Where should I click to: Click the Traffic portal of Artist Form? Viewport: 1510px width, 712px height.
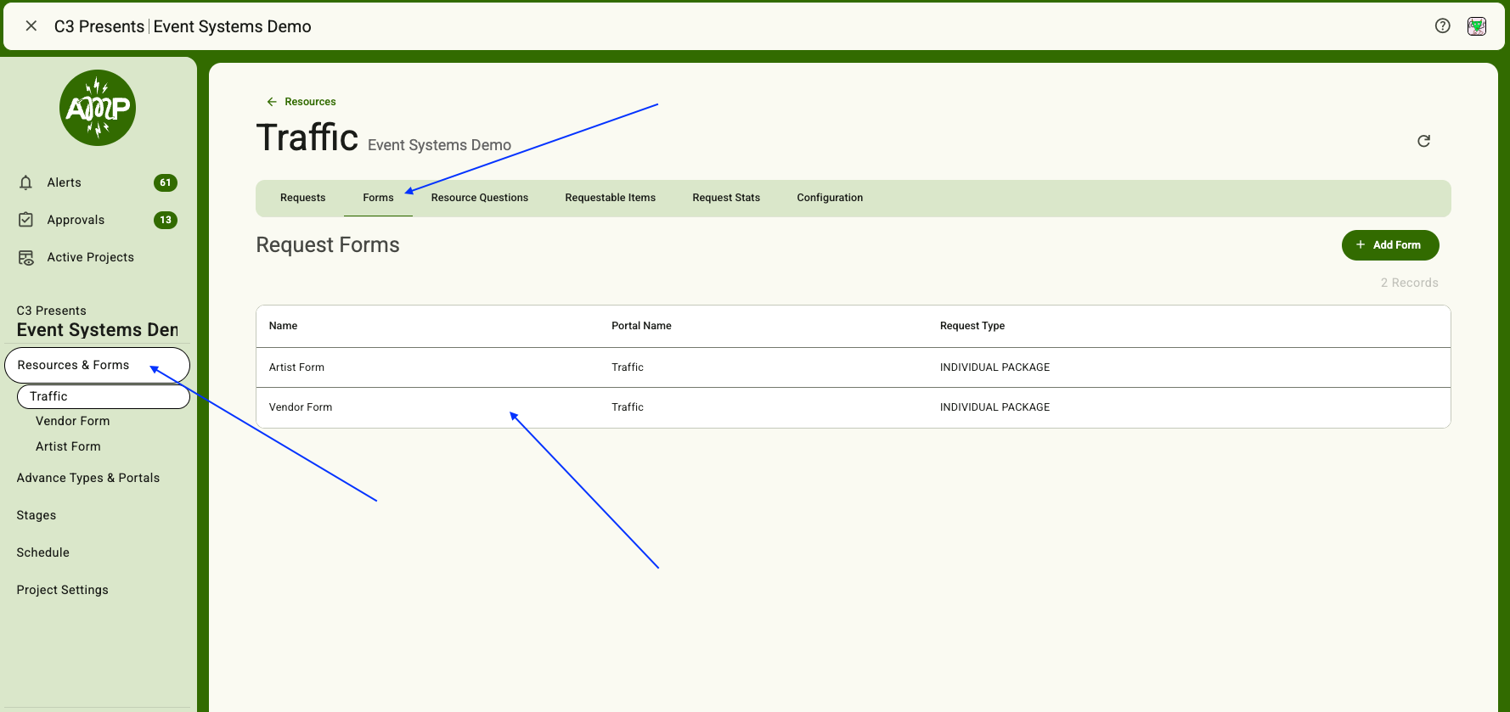coord(628,367)
